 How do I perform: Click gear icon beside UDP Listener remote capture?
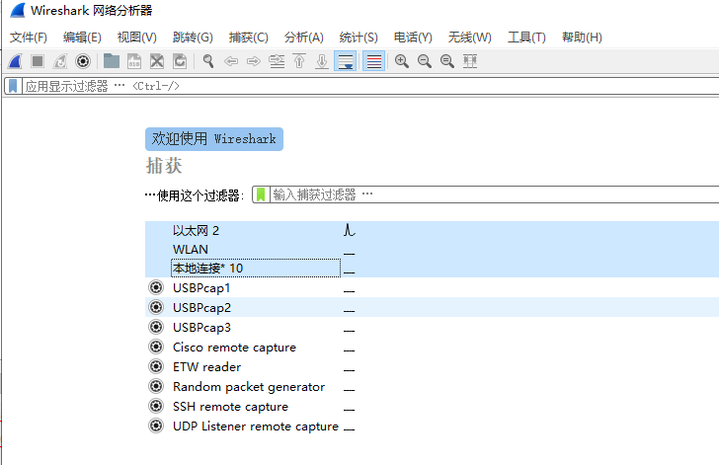coord(156,426)
